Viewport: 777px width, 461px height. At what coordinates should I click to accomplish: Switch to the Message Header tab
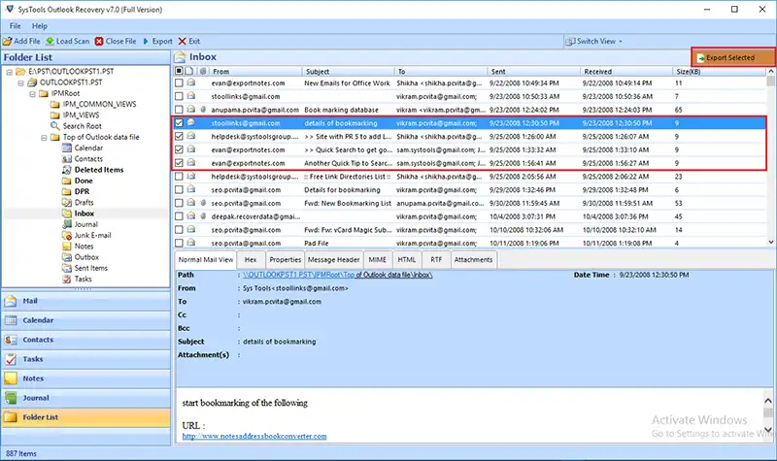click(333, 259)
